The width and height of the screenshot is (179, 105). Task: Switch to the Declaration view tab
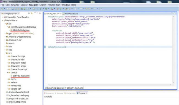(70, 93)
